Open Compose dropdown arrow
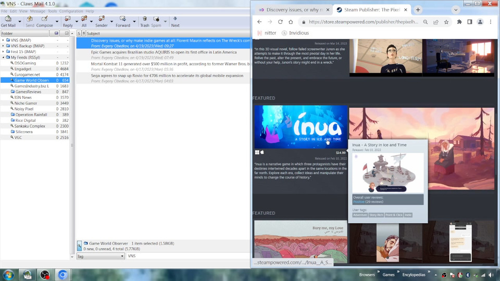 coord(57,22)
